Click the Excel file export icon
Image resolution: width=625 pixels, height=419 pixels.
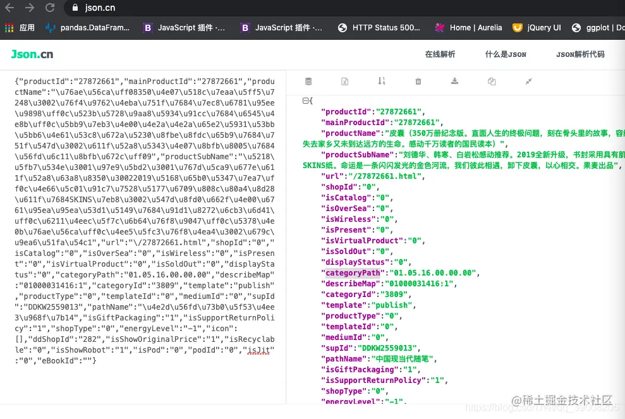pyautogui.click(x=345, y=82)
